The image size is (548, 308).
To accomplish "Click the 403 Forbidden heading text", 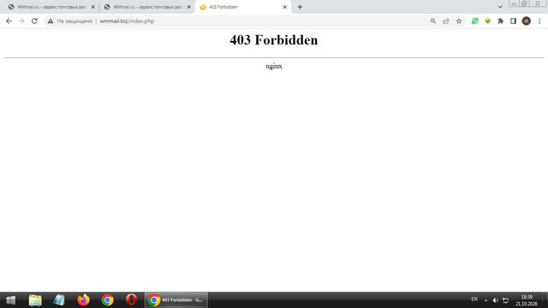I will click(274, 40).
